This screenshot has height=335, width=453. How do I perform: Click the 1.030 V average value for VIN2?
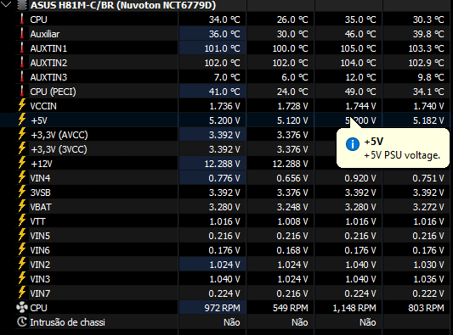pyautogui.click(x=428, y=265)
